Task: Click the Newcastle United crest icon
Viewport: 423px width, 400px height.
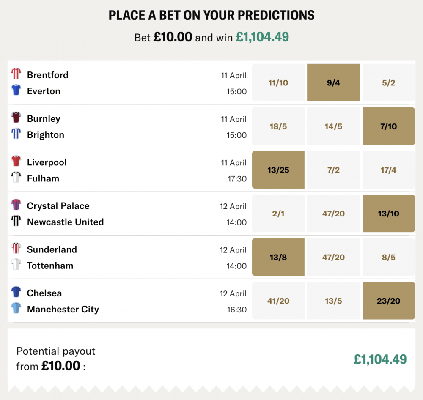Action: [x=16, y=221]
